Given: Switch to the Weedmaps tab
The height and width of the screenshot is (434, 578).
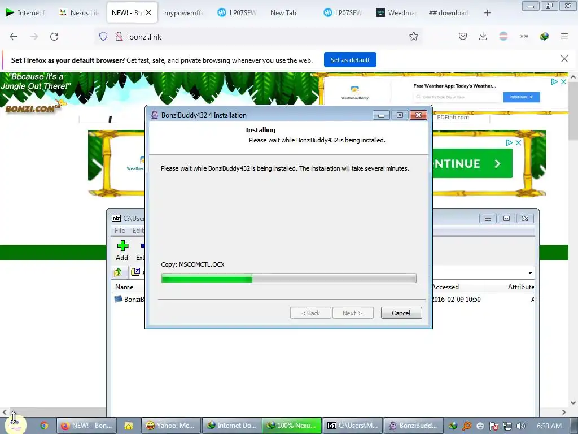Looking at the screenshot, I should click(x=396, y=12).
